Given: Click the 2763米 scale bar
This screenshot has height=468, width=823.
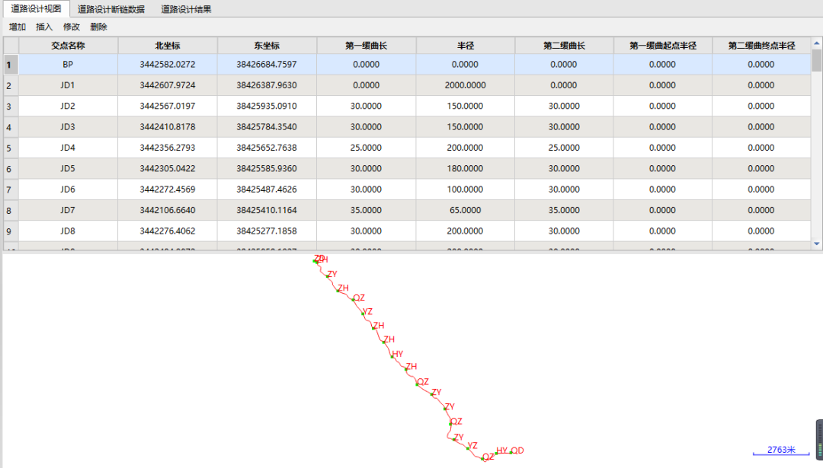Looking at the screenshot, I should click(781, 450).
